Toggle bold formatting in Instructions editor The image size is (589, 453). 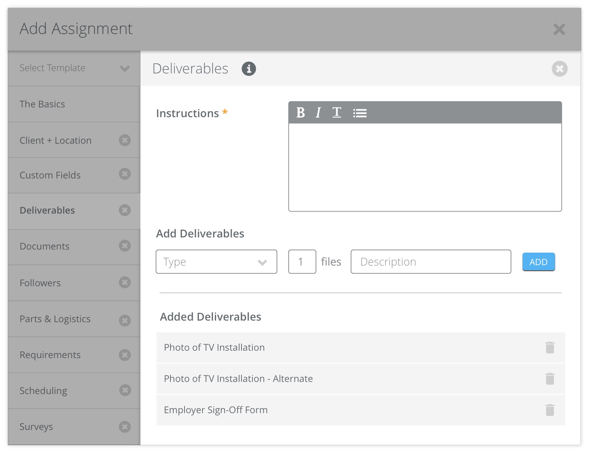(300, 113)
